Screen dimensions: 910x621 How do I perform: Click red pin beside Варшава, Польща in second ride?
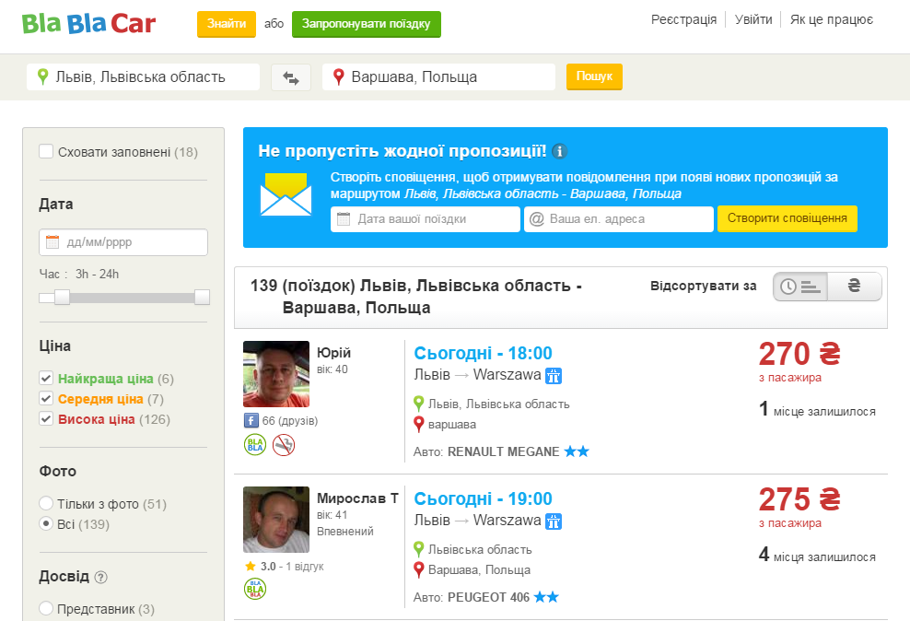pos(418,570)
